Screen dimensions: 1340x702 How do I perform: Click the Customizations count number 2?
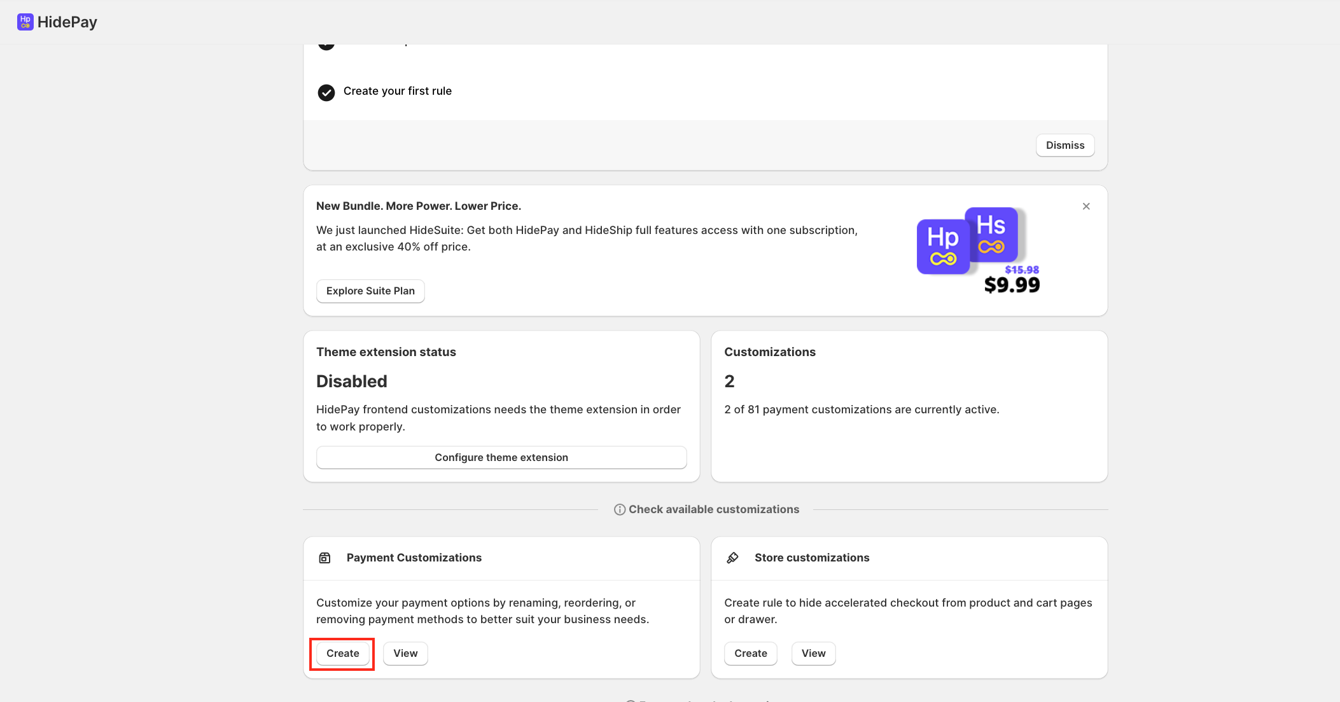(x=729, y=381)
